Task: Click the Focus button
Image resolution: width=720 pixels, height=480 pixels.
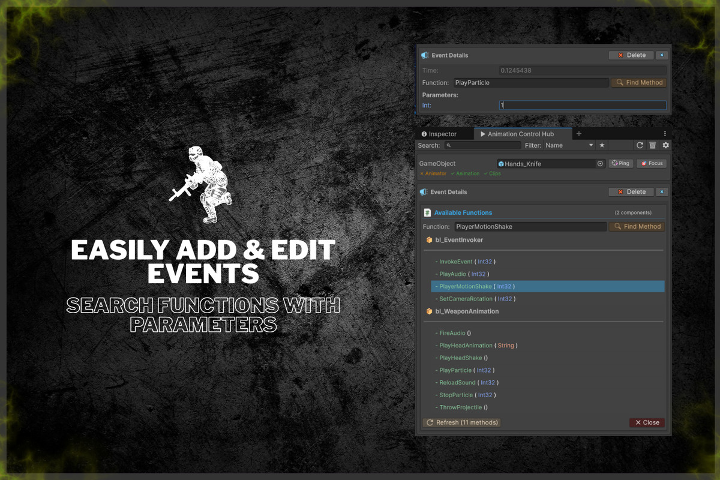Action: pyautogui.click(x=652, y=163)
